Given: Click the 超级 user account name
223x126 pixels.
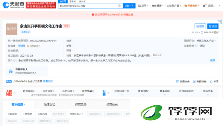Looking at the screenshot, I should click(x=212, y=6).
